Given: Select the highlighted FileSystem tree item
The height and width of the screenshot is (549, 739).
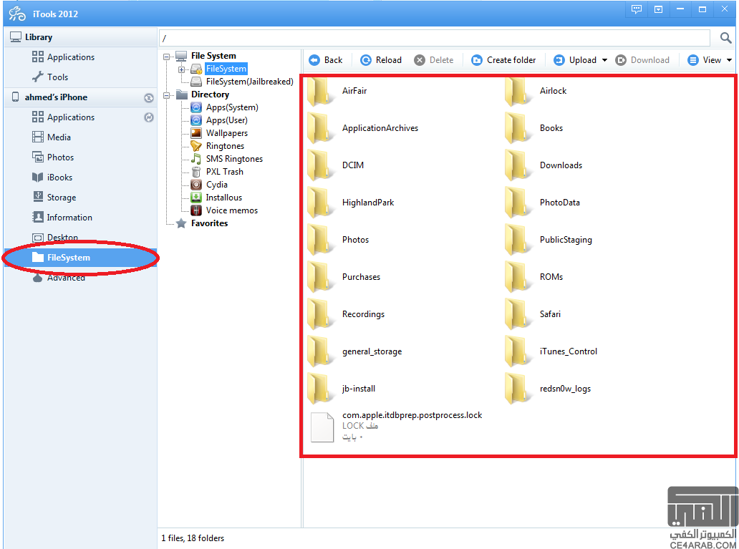Looking at the screenshot, I should point(226,69).
